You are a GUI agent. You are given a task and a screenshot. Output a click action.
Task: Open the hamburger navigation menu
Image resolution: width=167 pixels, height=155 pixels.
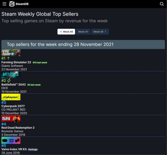click(x=4, y=4)
